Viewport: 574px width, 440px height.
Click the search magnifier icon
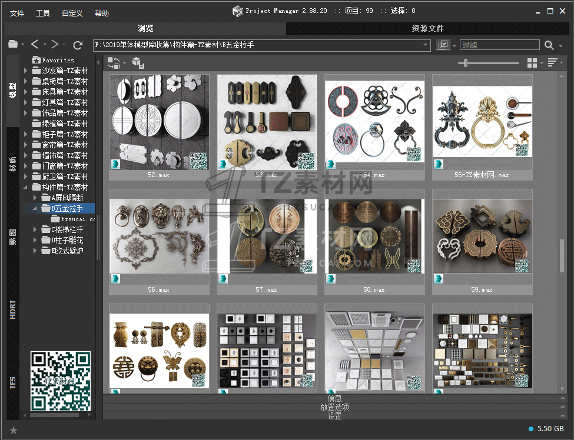[x=549, y=45]
